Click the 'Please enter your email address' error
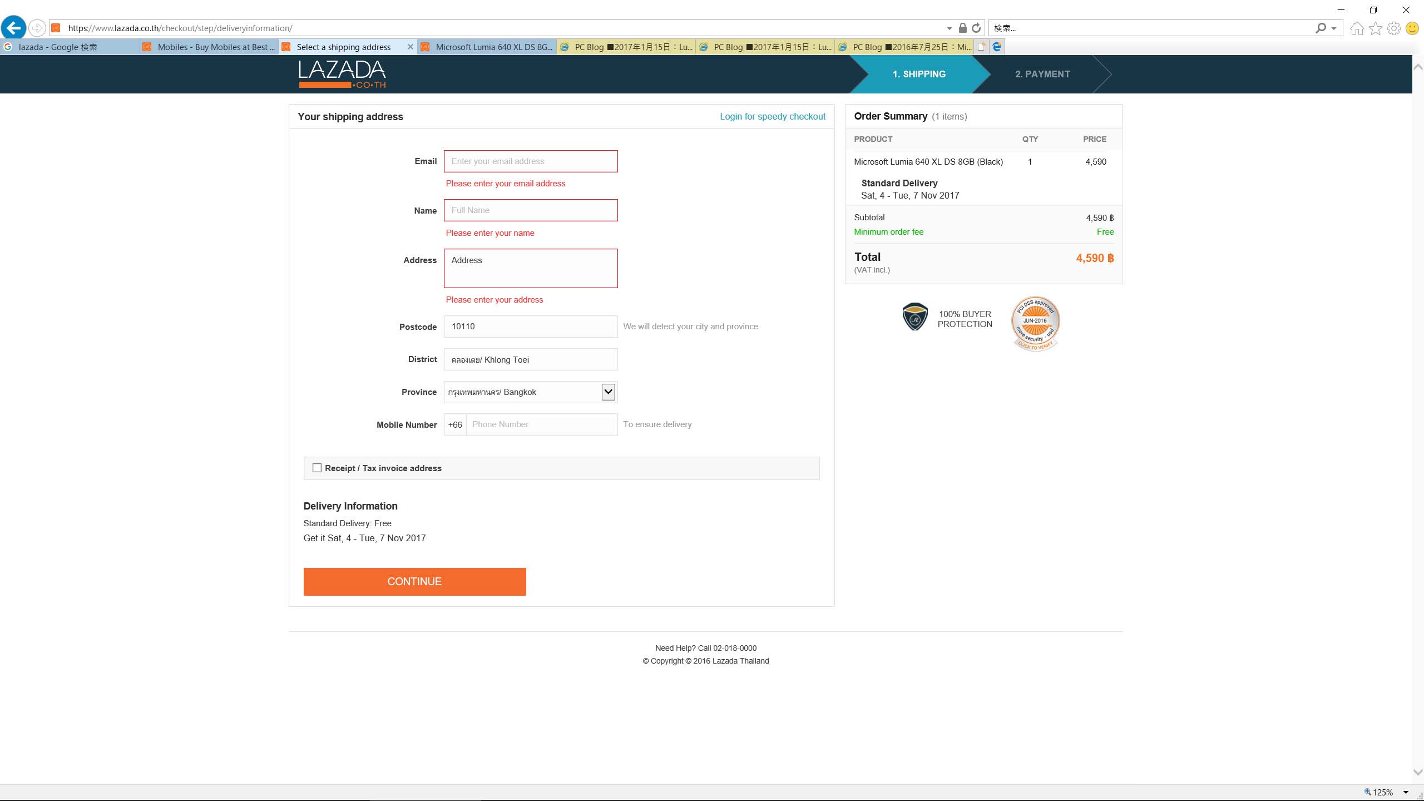1424x801 pixels. pyautogui.click(x=505, y=184)
